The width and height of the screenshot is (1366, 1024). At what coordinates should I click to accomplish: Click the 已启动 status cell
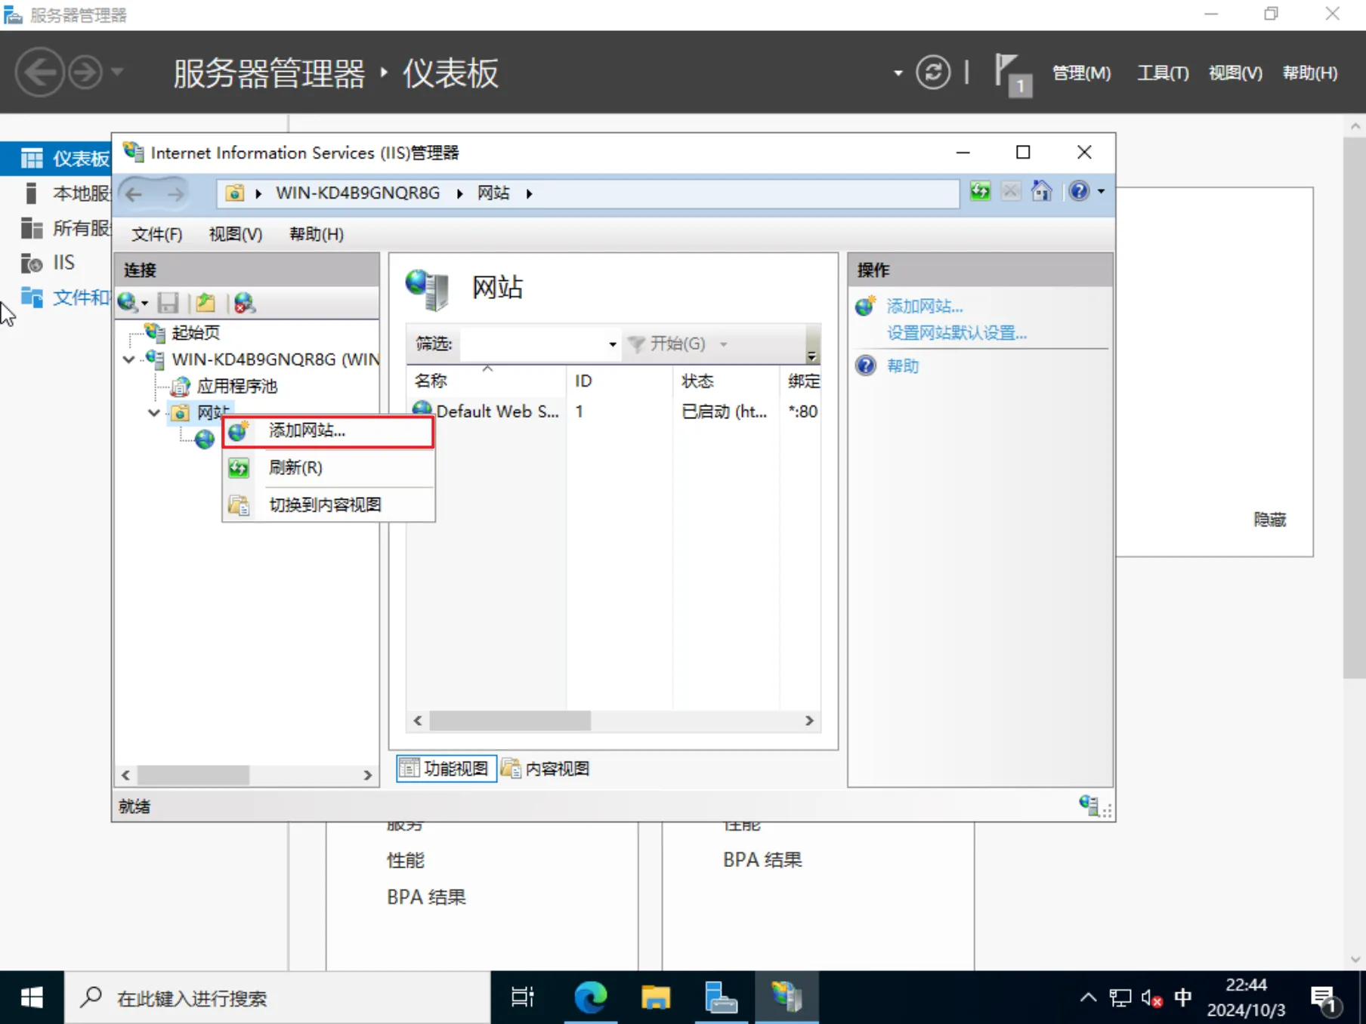point(724,412)
